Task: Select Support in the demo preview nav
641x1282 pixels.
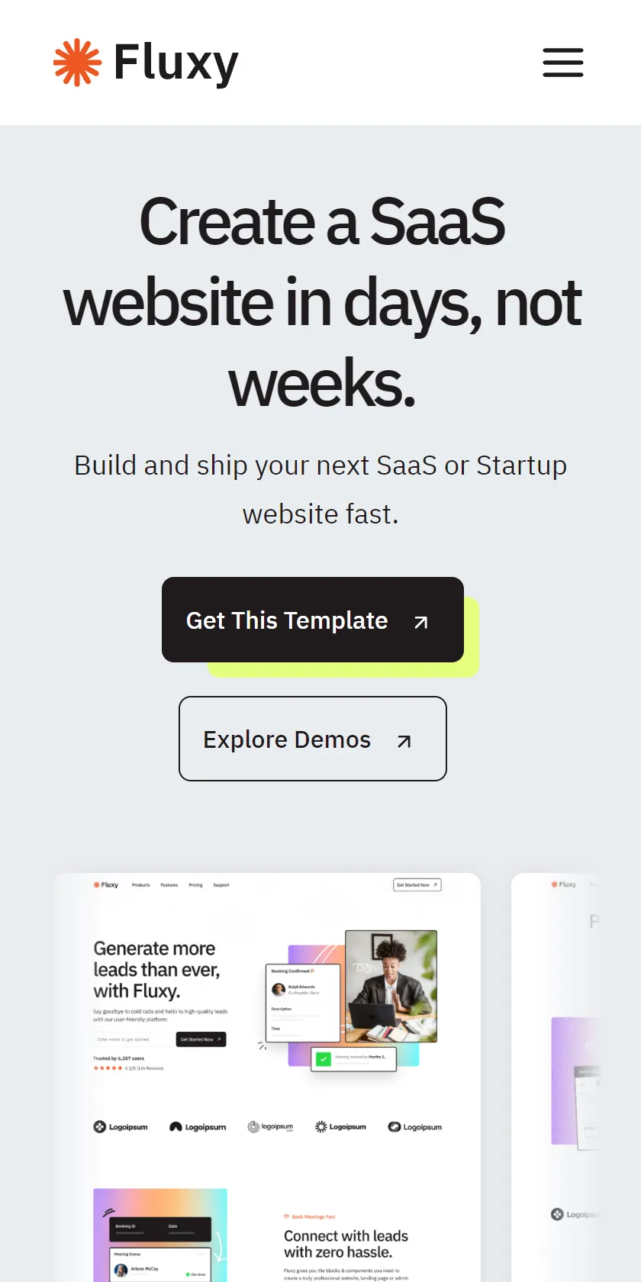Action: point(221,885)
